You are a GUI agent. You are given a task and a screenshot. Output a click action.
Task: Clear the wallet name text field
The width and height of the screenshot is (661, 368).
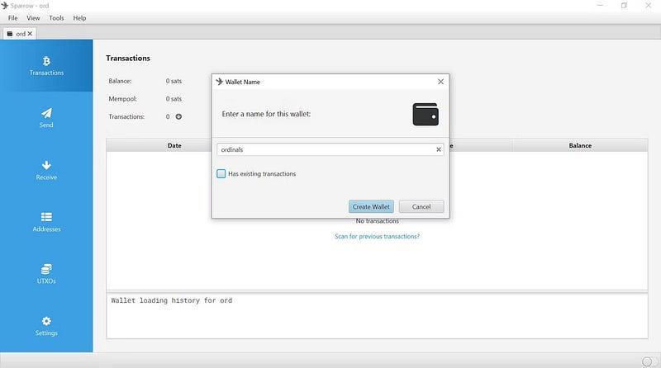(x=439, y=150)
